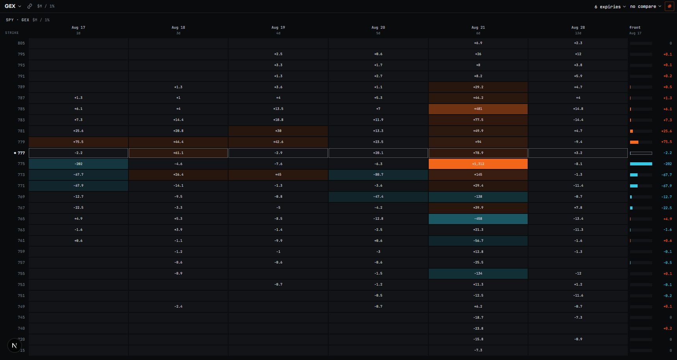Click the -23.8 cell in the 740 row
The image size is (677, 360).
[478, 328]
